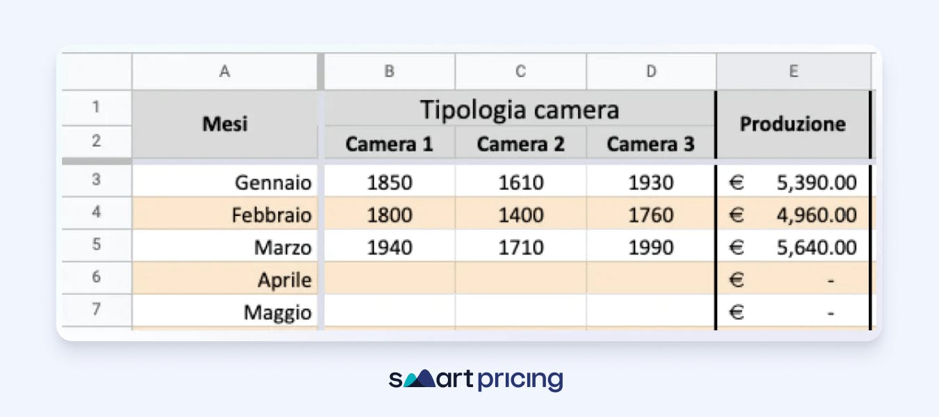
Task: Select column C header
Action: [520, 71]
